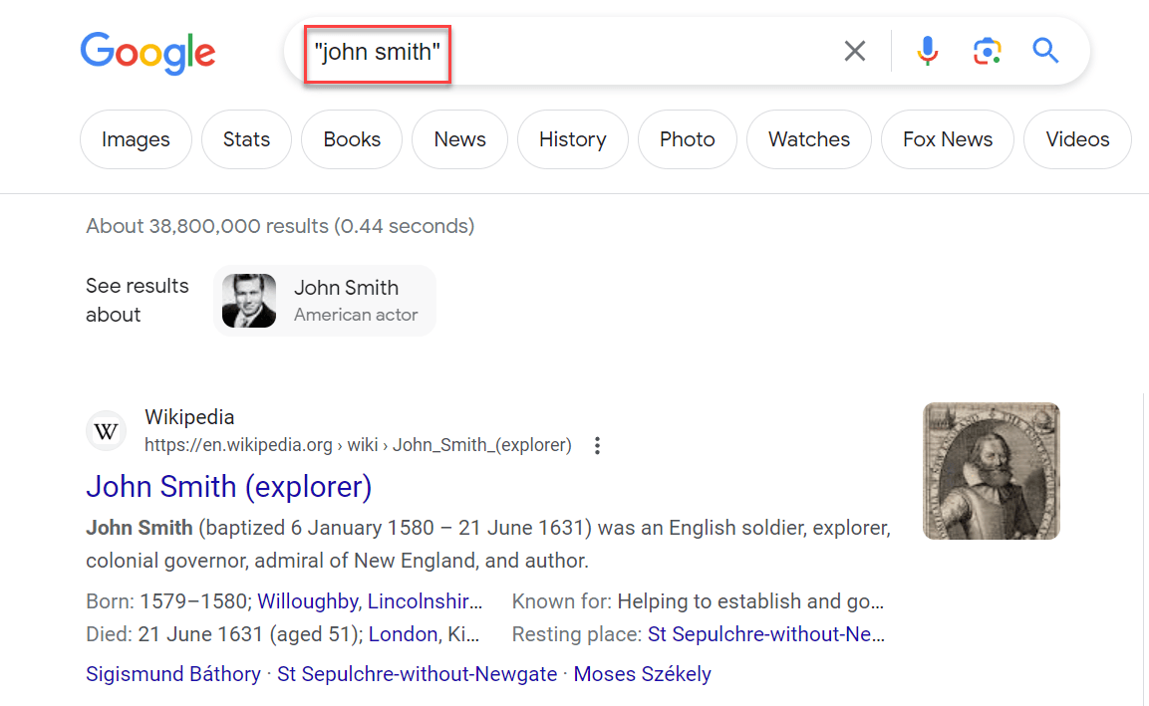Click the Wikipedia W favicon

click(107, 431)
